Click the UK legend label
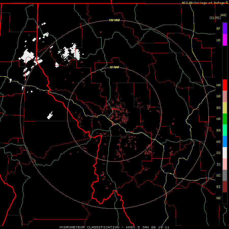Viewport: 229px width, 229px height. click(x=218, y=40)
